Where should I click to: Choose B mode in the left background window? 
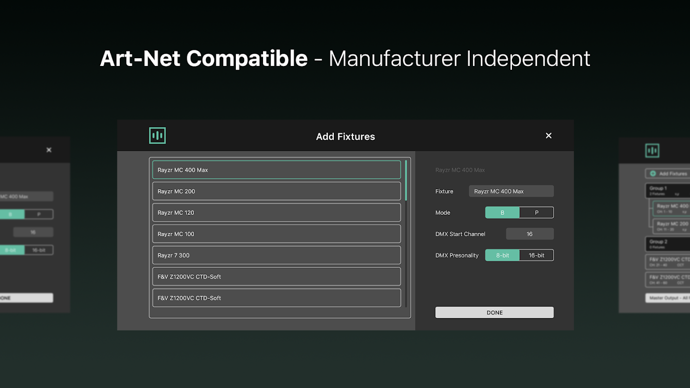click(12, 214)
